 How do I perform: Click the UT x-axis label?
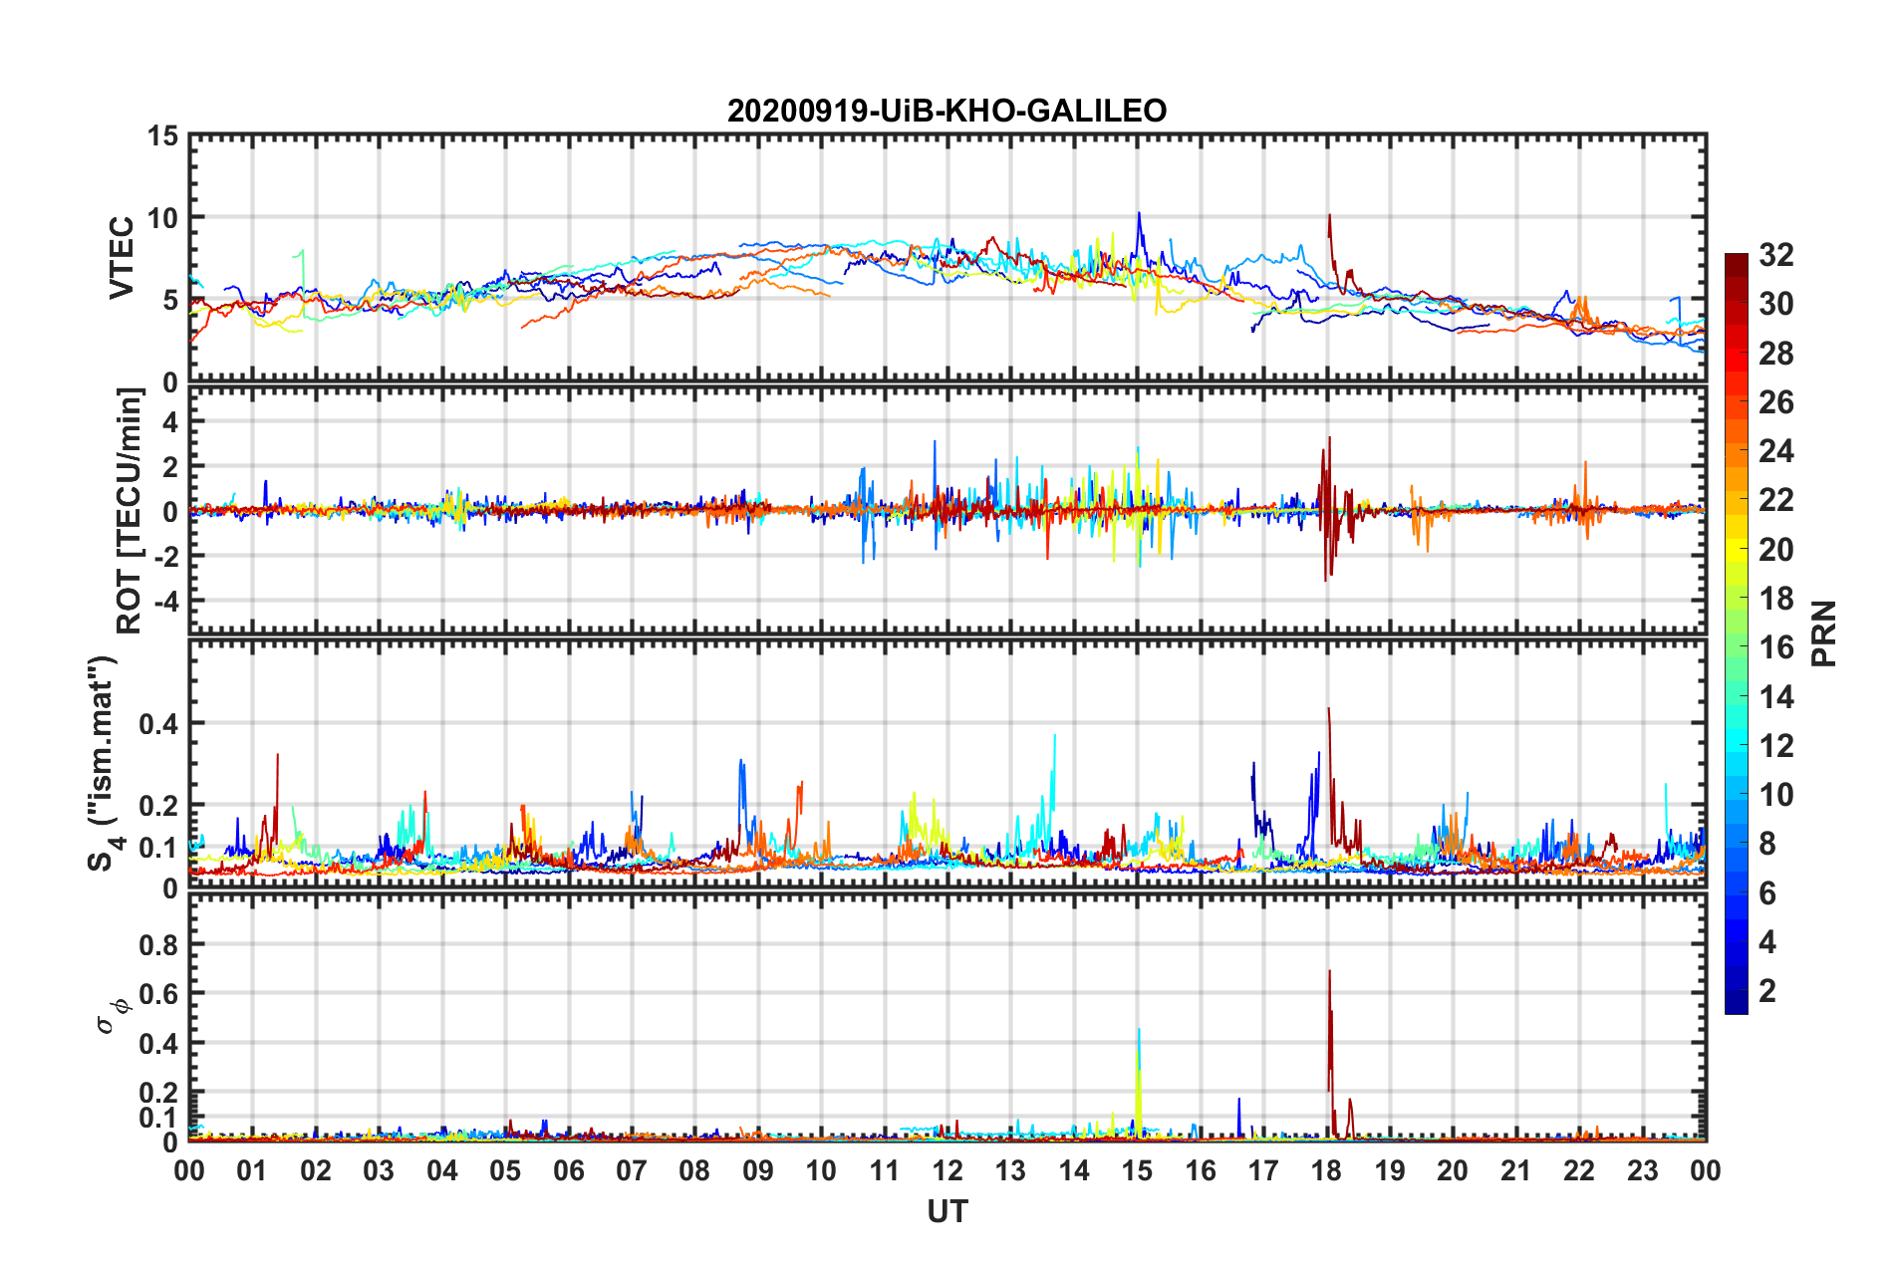point(947,1211)
